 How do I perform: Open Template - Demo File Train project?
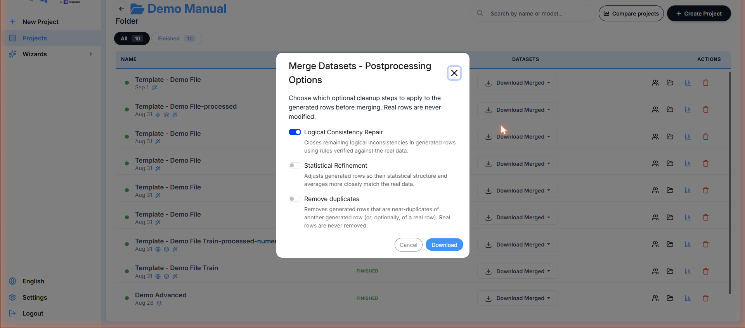[x=177, y=268]
